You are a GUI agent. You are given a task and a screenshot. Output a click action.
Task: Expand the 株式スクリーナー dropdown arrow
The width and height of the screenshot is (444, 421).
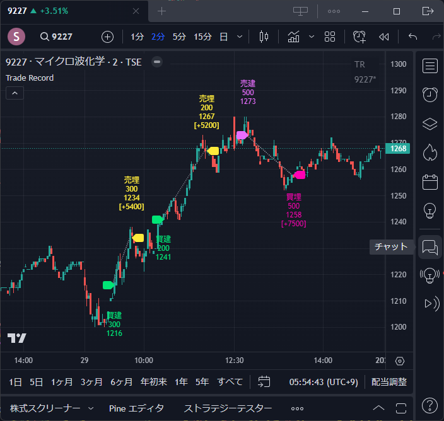click(91, 408)
